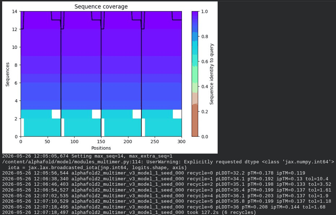Click the x-axis tick label 100

[x=74, y=142]
